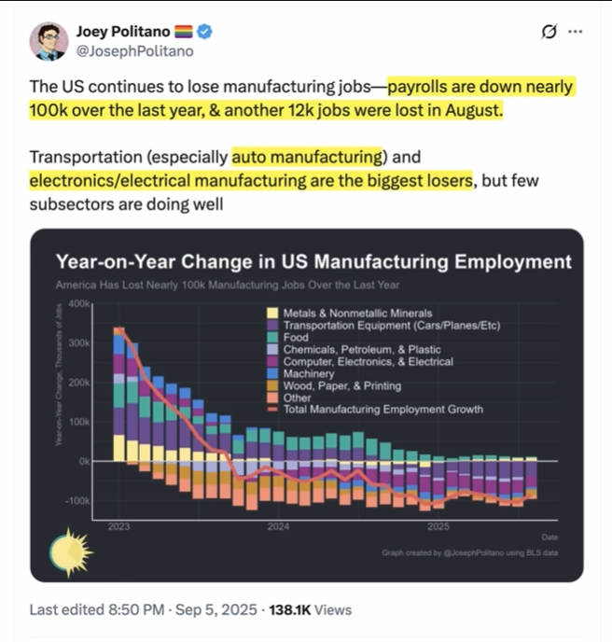
Task: Click the yellow Metals & Nonmetallic Minerals swatch
Action: (272, 314)
